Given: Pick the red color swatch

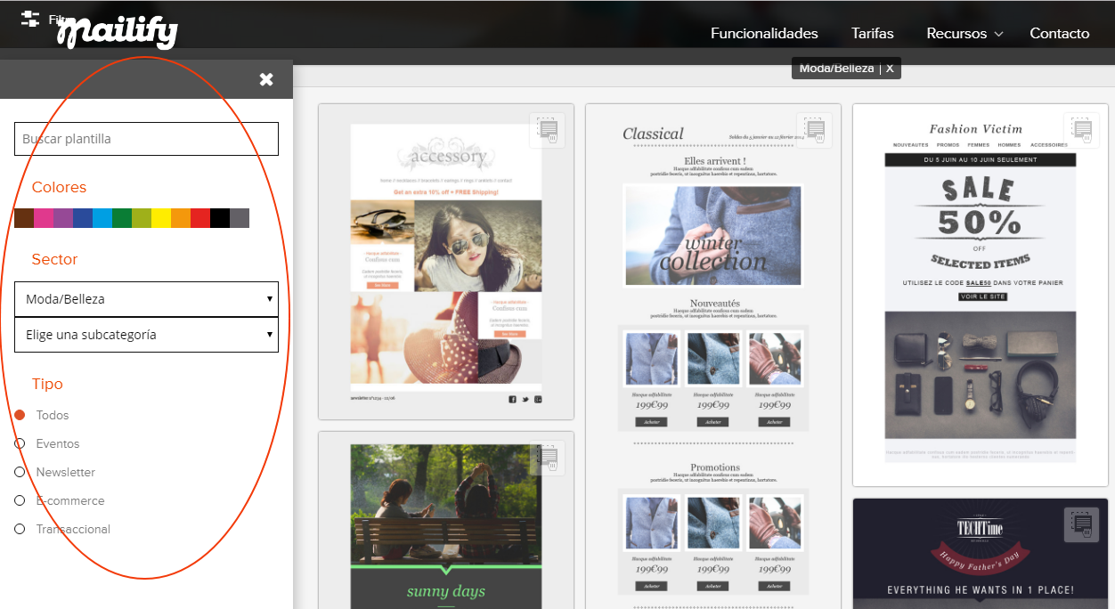Looking at the screenshot, I should [x=200, y=218].
